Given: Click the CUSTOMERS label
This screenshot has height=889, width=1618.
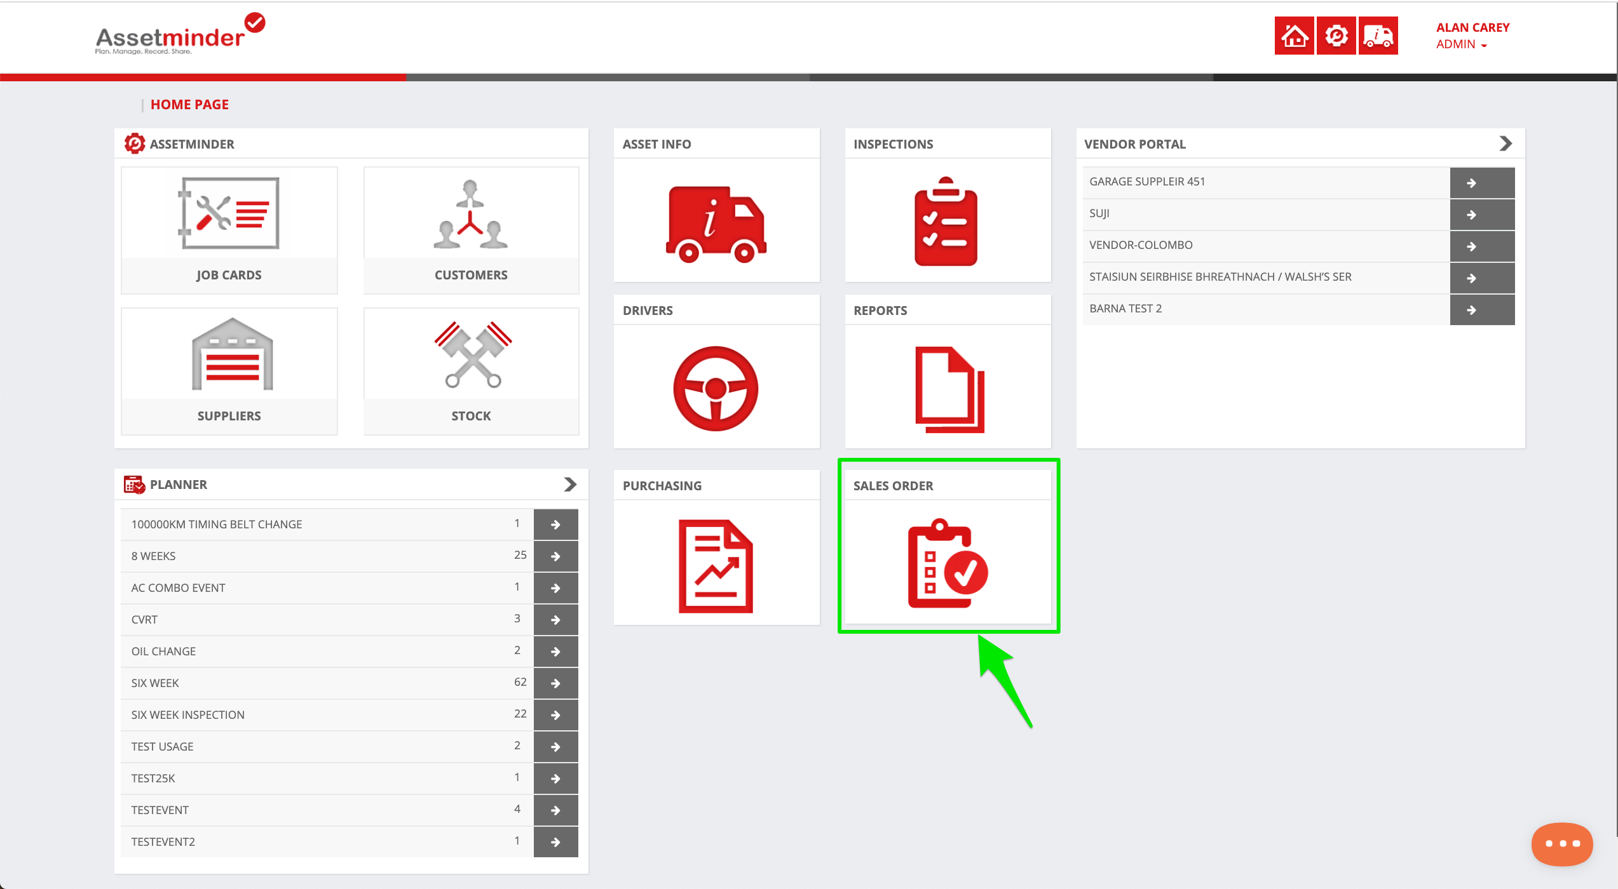Looking at the screenshot, I should [x=471, y=275].
